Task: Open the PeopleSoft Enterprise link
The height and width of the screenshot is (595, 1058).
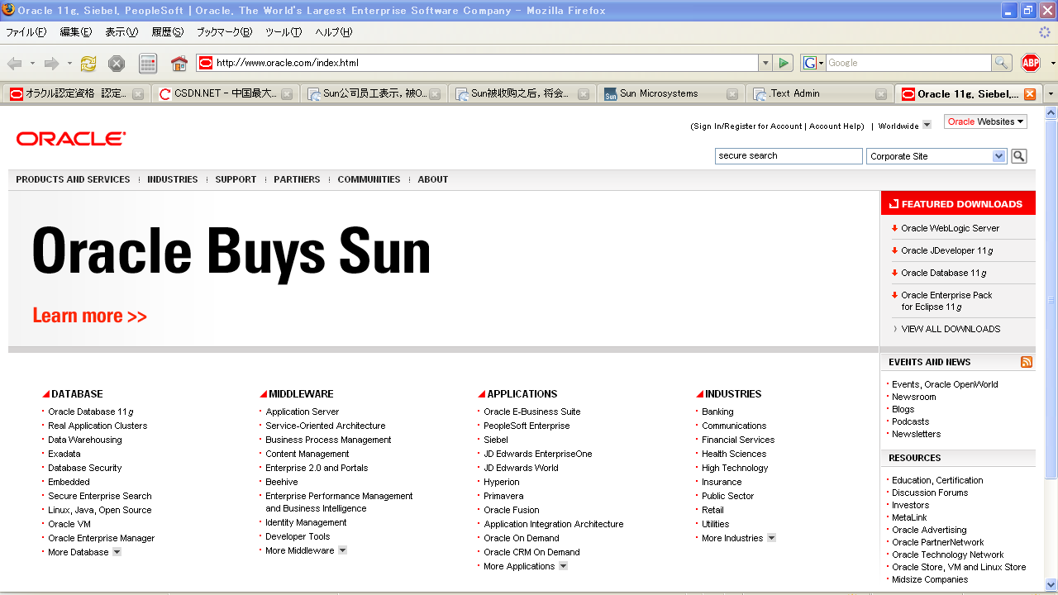Action: pyautogui.click(x=527, y=426)
